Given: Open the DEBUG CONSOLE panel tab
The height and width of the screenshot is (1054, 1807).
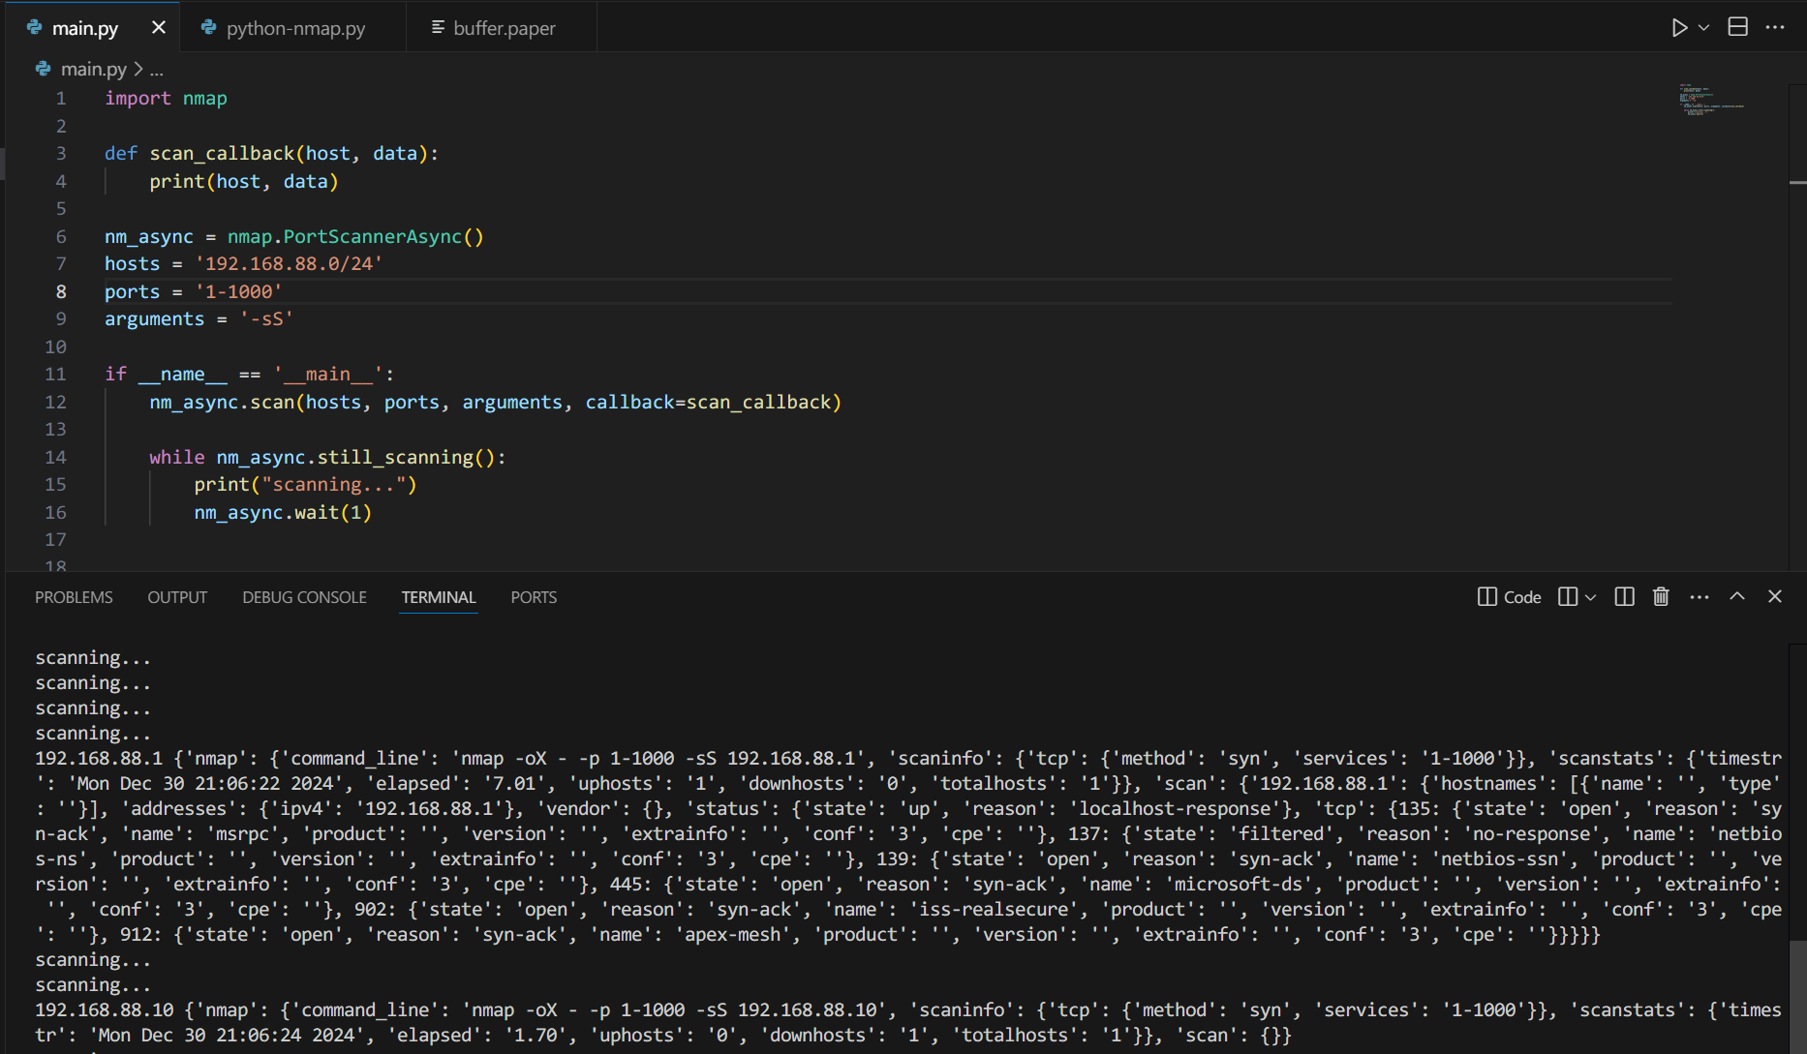Looking at the screenshot, I should [x=304, y=597].
